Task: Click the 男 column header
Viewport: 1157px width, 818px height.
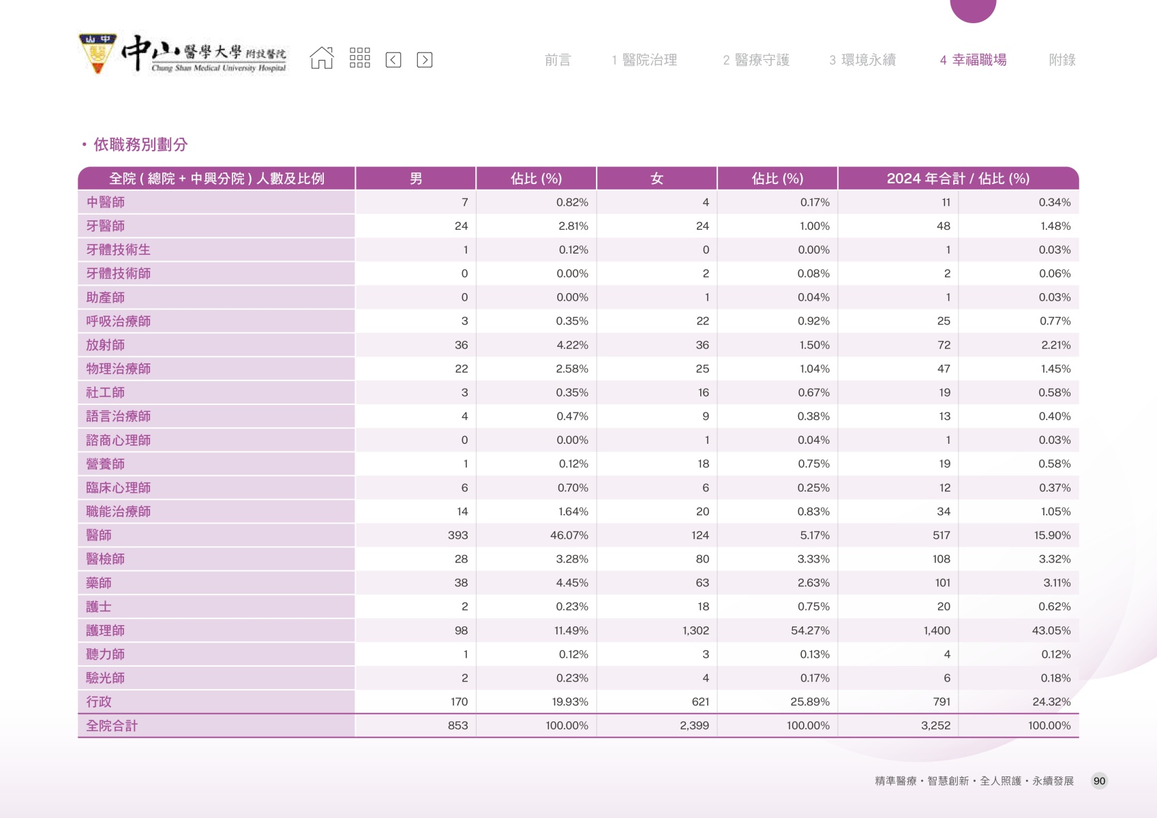Action: (416, 179)
